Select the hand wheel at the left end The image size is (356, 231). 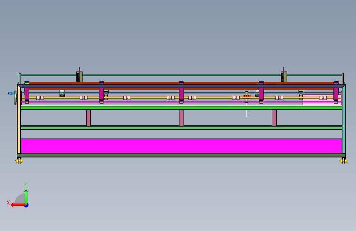(x=16, y=98)
